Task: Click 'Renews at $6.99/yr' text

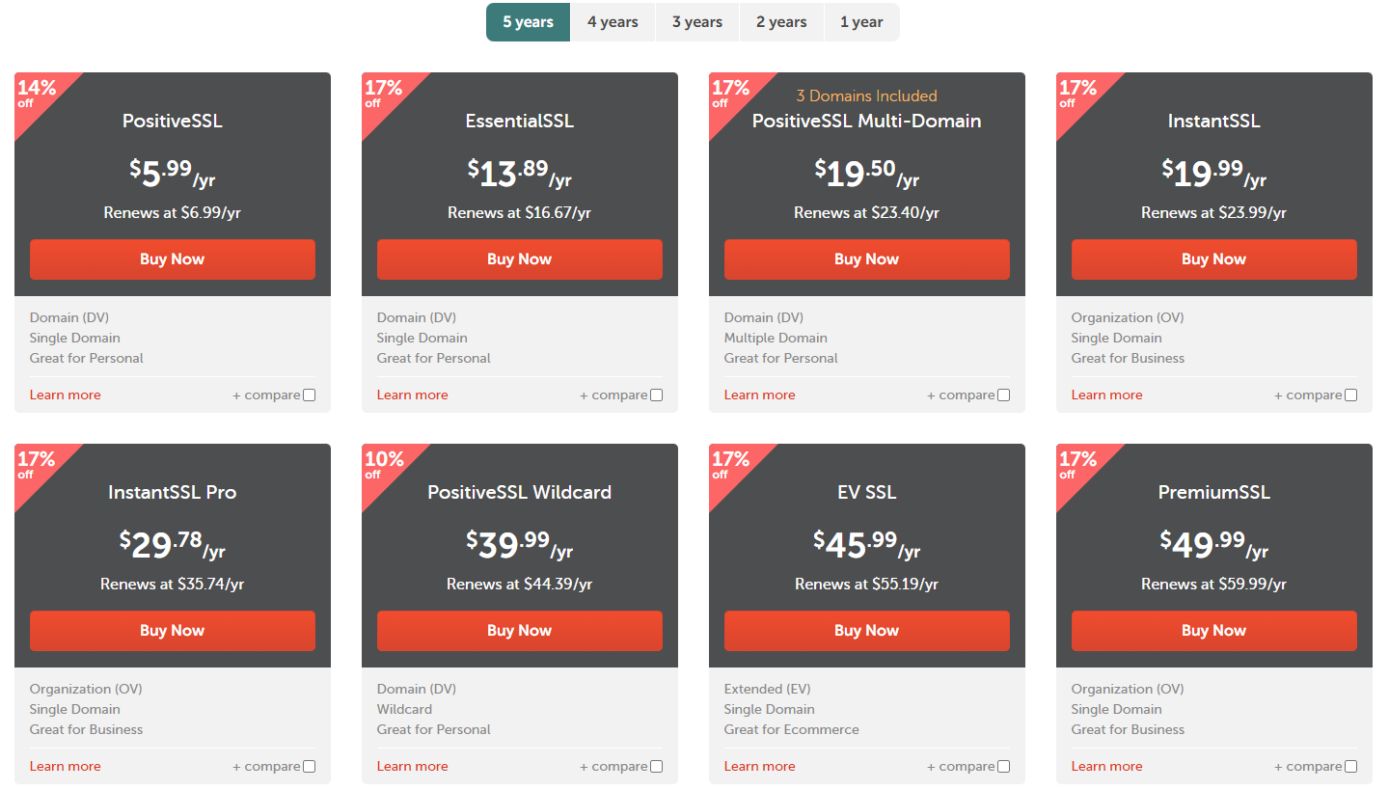Action: click(173, 212)
